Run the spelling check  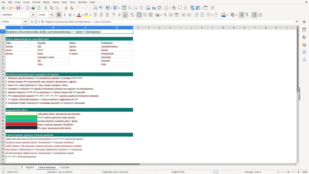click(101, 8)
